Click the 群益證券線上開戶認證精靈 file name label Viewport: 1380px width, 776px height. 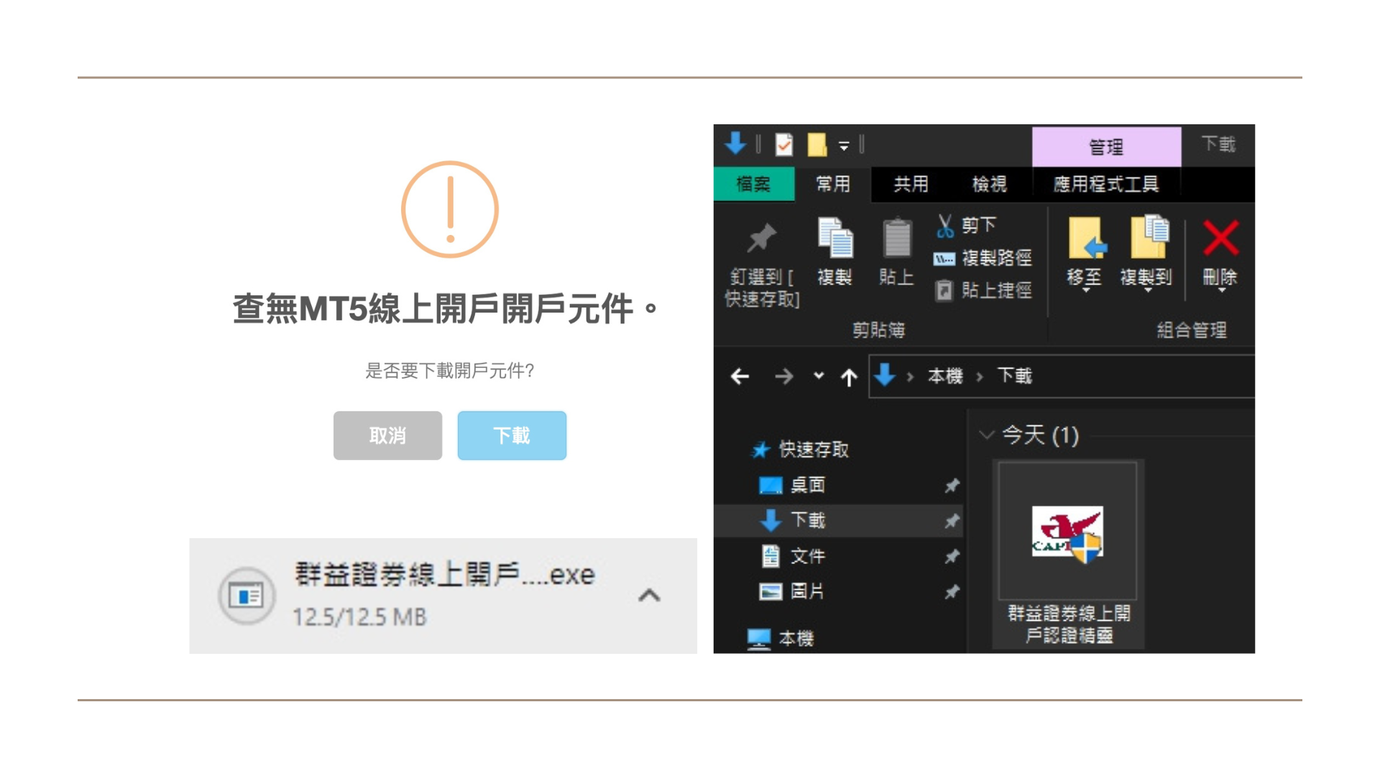click(1069, 624)
